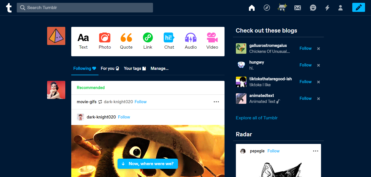
Task: Open the Messaging smiley face icon
Action: (x=313, y=8)
